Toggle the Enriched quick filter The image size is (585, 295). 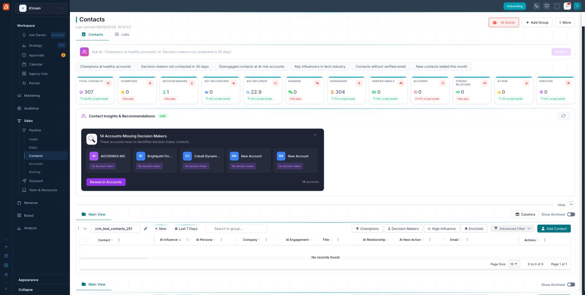(474, 229)
